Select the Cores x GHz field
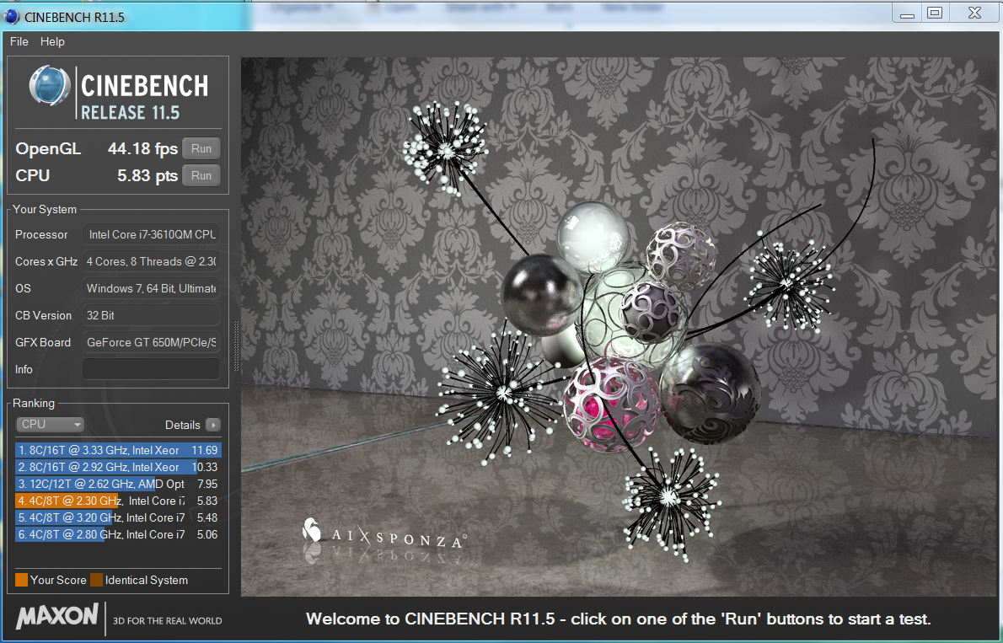The image size is (1003, 643). pyautogui.click(x=151, y=262)
